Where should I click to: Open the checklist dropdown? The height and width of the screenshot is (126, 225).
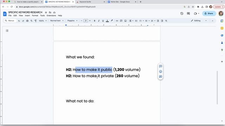[x=141, y=21]
